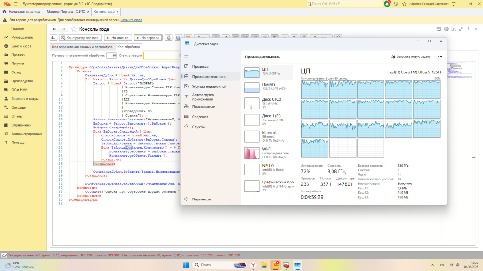Click the Конструктор запроса button
This screenshot has height=271, width=483.
tap(80, 38)
